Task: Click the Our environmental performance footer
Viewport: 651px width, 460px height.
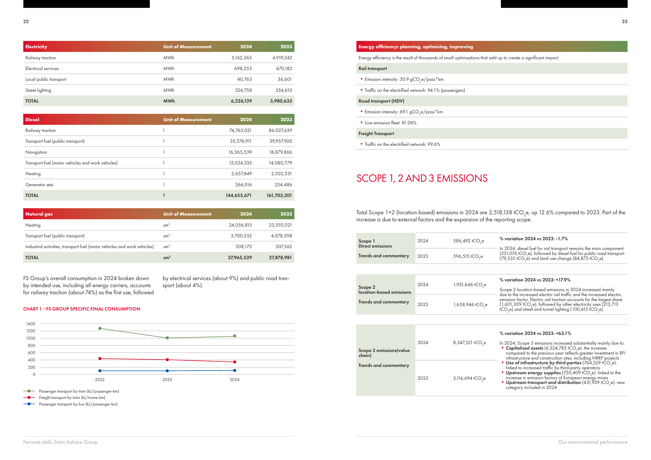Action: click(592, 442)
